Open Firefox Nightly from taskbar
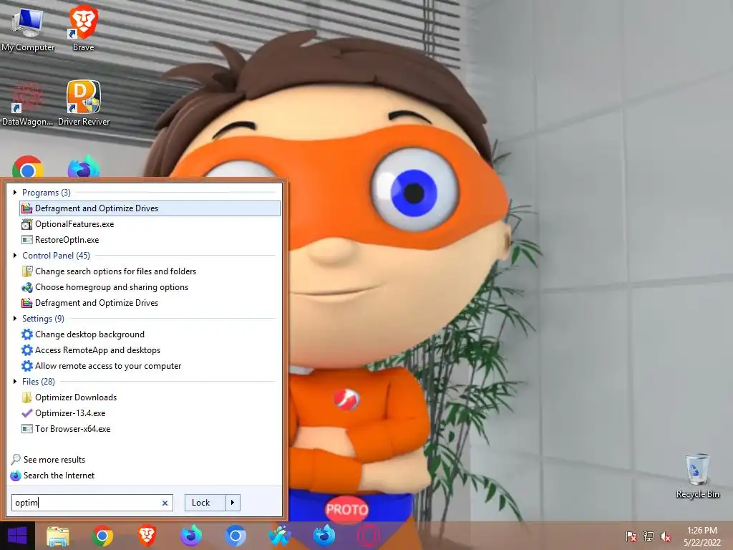733x550 pixels. (191, 536)
